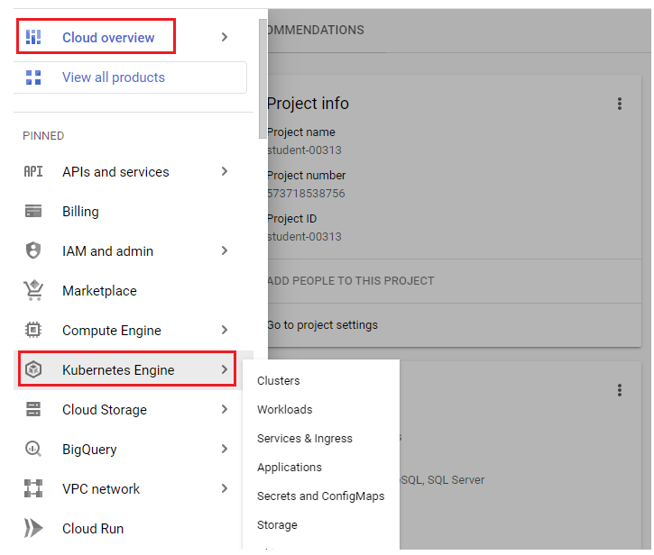The width and height of the screenshot is (654, 555).
Task: Select Clusters in Kubernetes submenu
Action: coord(278,381)
